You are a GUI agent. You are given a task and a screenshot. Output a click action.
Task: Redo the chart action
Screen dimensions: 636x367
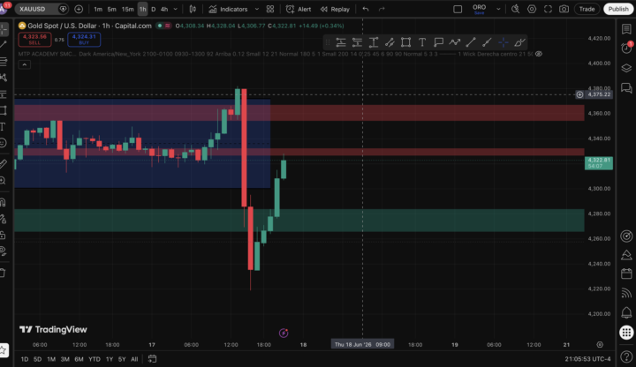click(x=382, y=9)
